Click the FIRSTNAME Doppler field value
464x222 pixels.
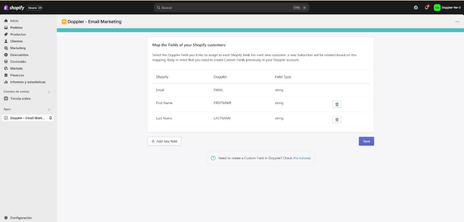[x=222, y=103]
